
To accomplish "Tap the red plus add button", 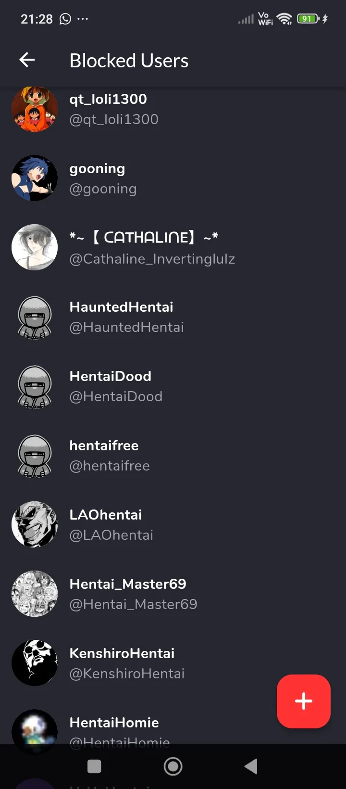I will click(304, 701).
